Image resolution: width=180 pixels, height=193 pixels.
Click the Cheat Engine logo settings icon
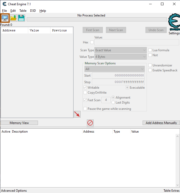[174, 22]
